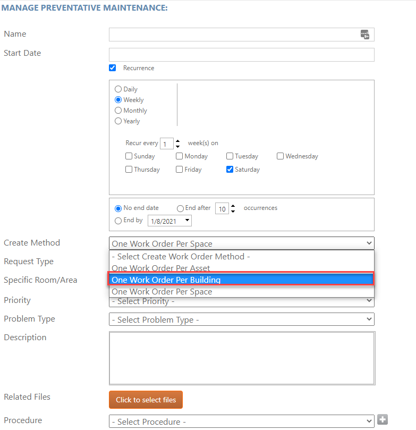Select the Yearly recurrence option
The image size is (416, 430).
coord(118,121)
